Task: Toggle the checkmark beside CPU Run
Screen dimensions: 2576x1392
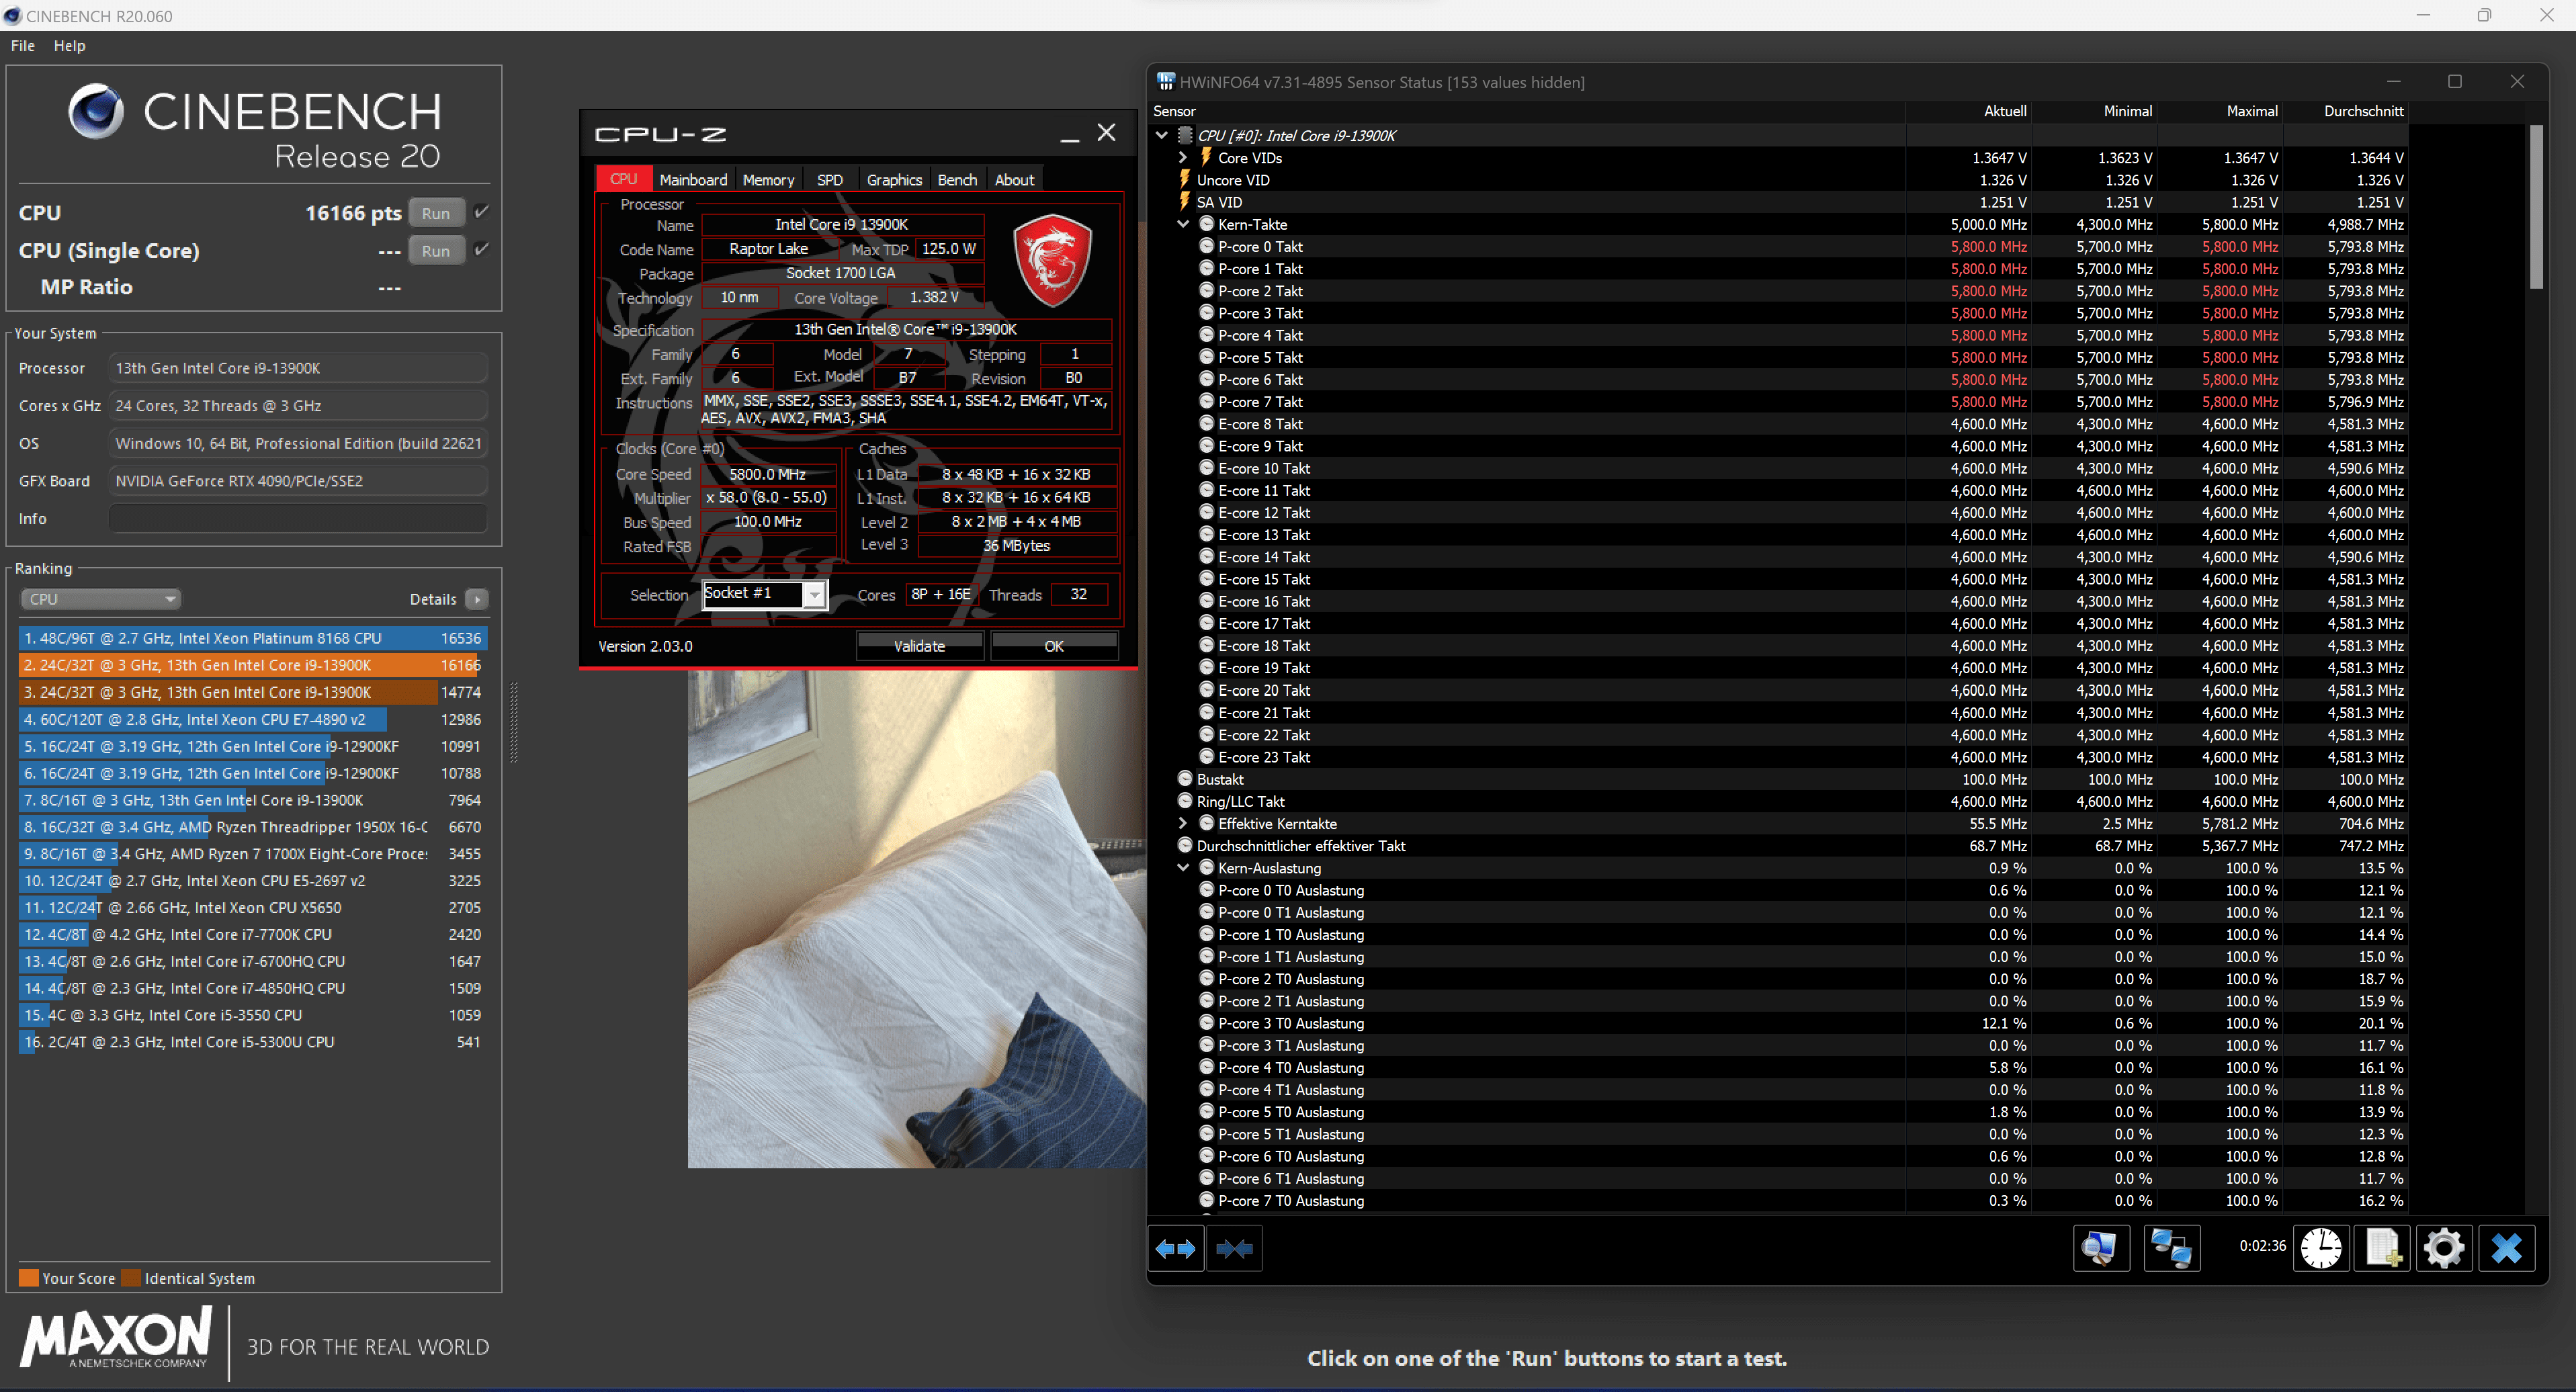Action: click(482, 212)
